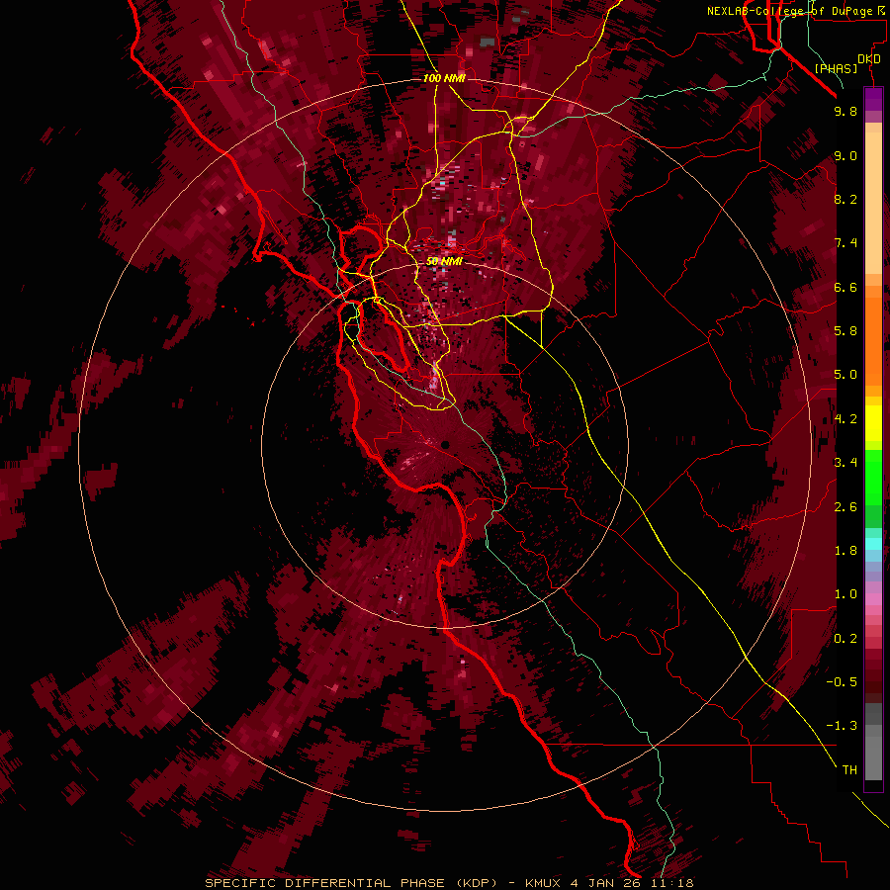Click the [PHAS] legend unit label

point(836,69)
